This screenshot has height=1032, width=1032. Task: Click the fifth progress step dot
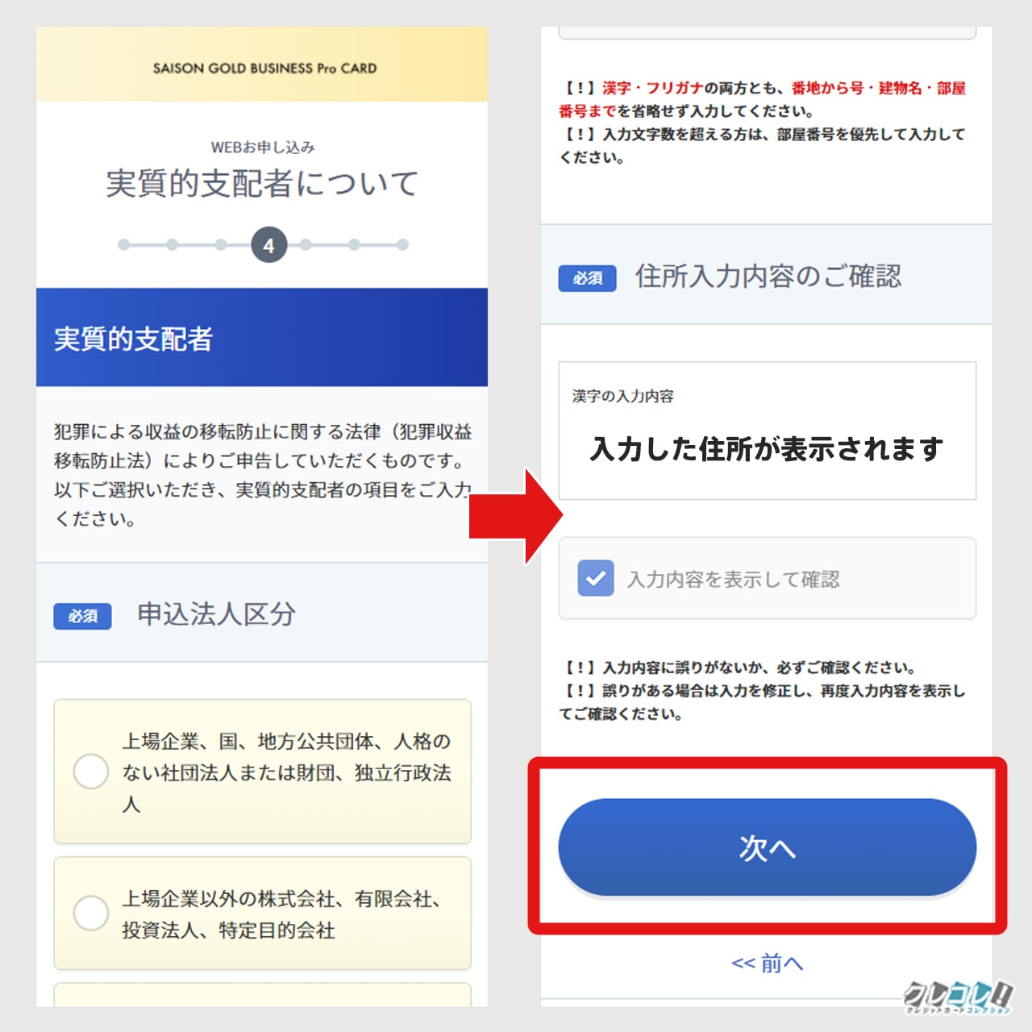coord(306,244)
